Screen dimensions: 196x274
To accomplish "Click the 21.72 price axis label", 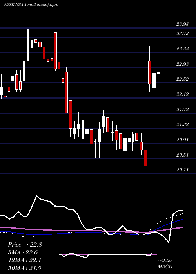I will 182,110.
